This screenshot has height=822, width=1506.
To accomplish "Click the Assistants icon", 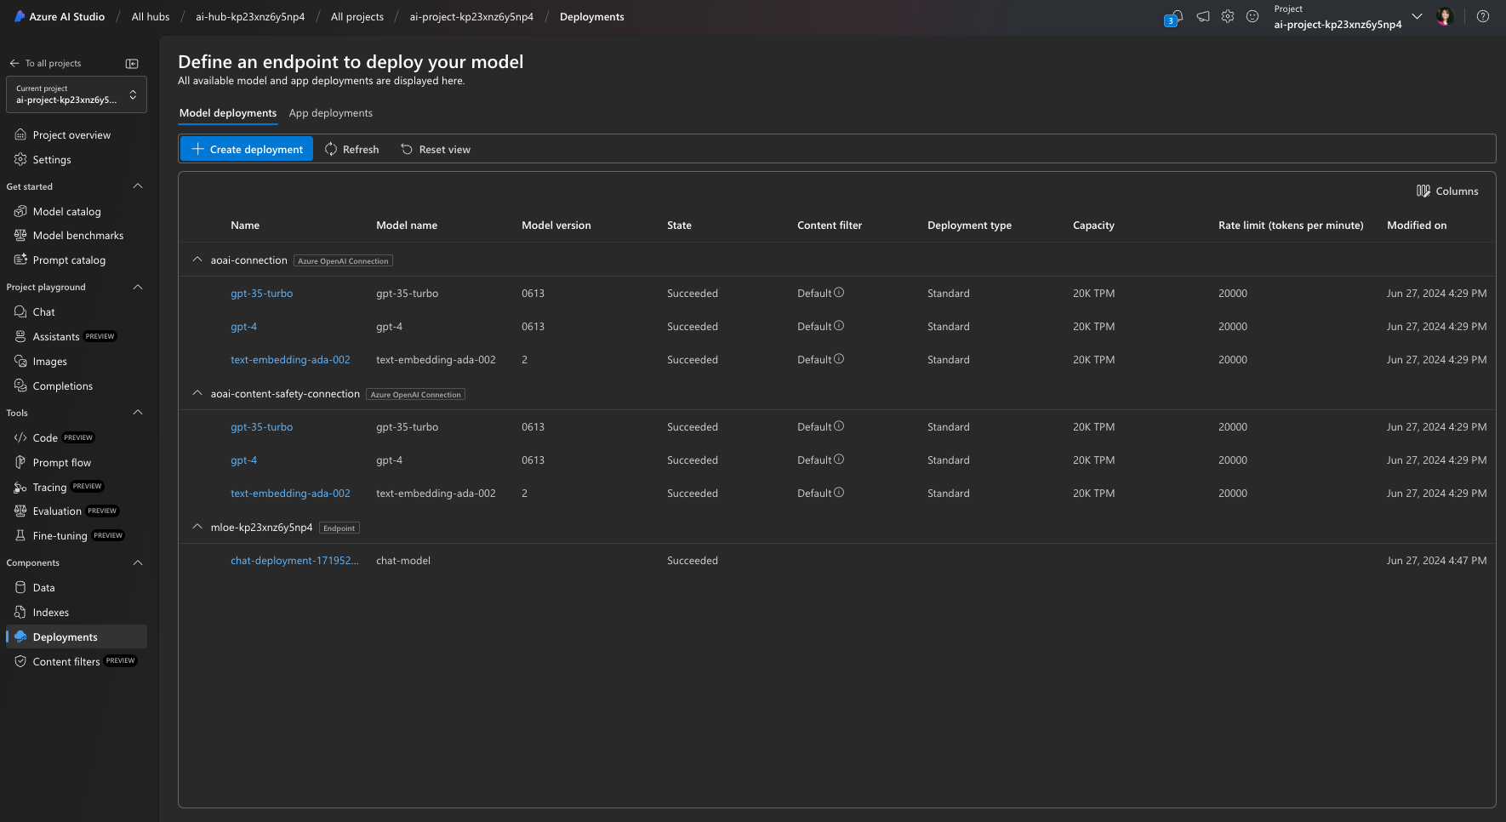I will [20, 336].
